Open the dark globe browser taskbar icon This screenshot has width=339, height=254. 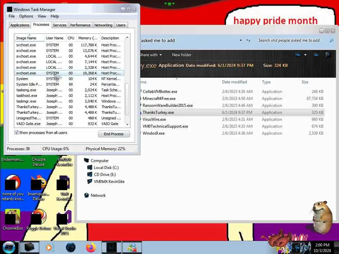pos(71,247)
